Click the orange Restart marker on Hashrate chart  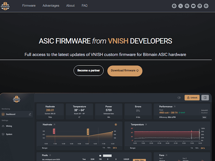point(88,132)
